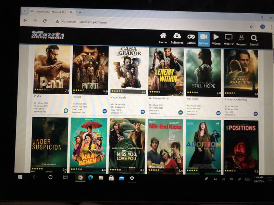This screenshot has width=274, height=205.
Task: Open the Still Hope poster
Action: (203, 72)
